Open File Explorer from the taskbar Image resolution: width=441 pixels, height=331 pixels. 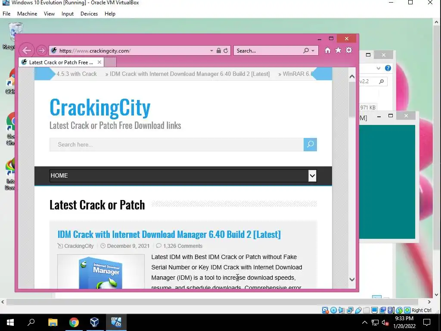coord(53,322)
